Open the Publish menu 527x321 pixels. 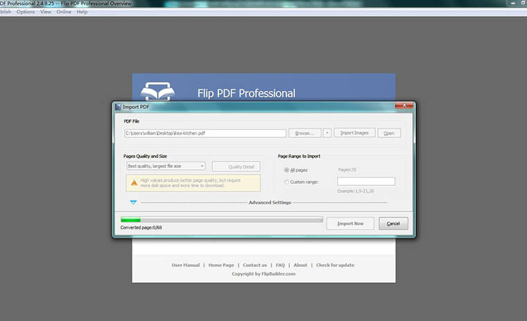(x=6, y=12)
